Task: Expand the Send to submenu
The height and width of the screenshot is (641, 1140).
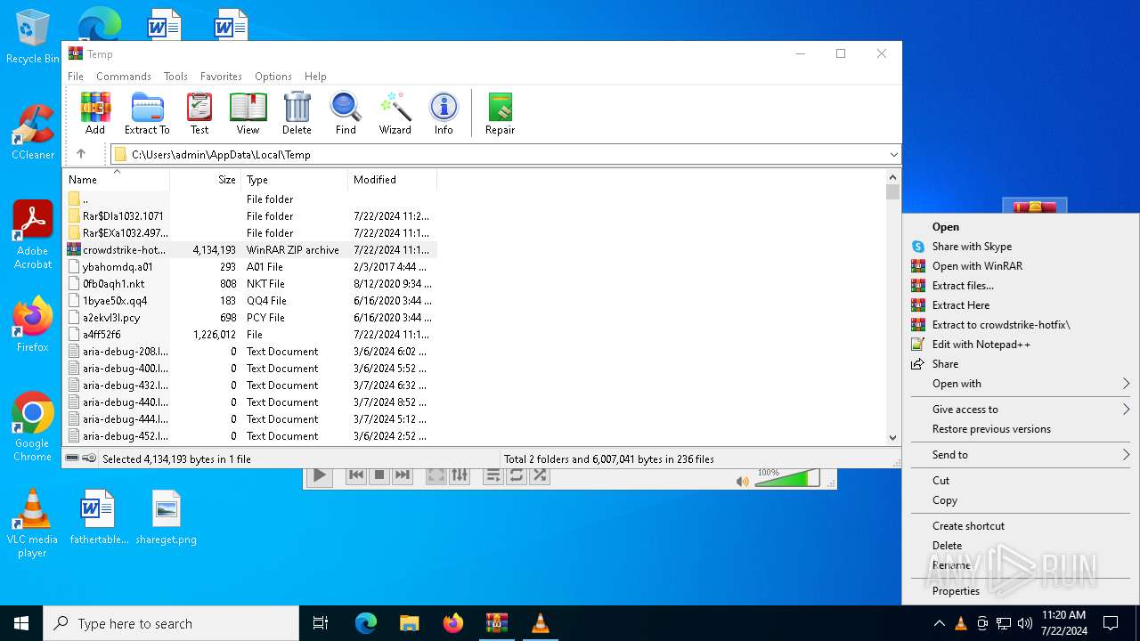Action: (x=1021, y=455)
